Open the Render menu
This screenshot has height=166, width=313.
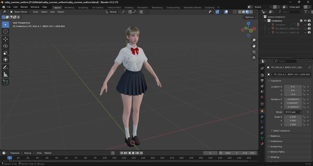tap(24, 7)
